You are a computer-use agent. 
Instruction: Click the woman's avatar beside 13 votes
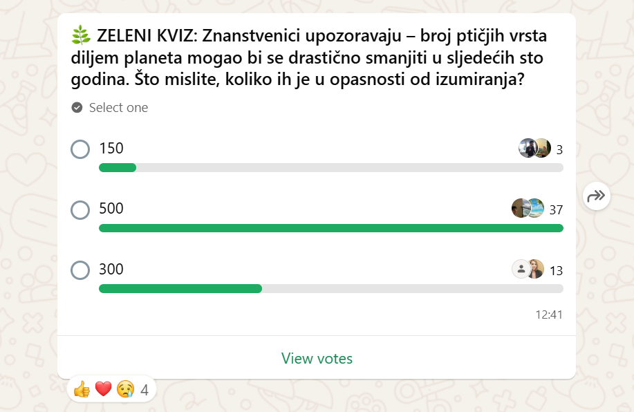click(536, 269)
